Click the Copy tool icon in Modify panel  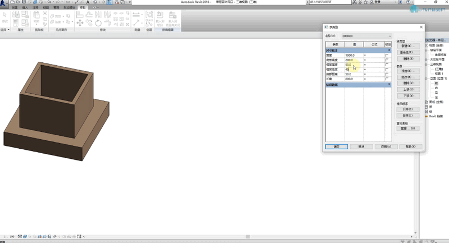[x=89, y=23]
